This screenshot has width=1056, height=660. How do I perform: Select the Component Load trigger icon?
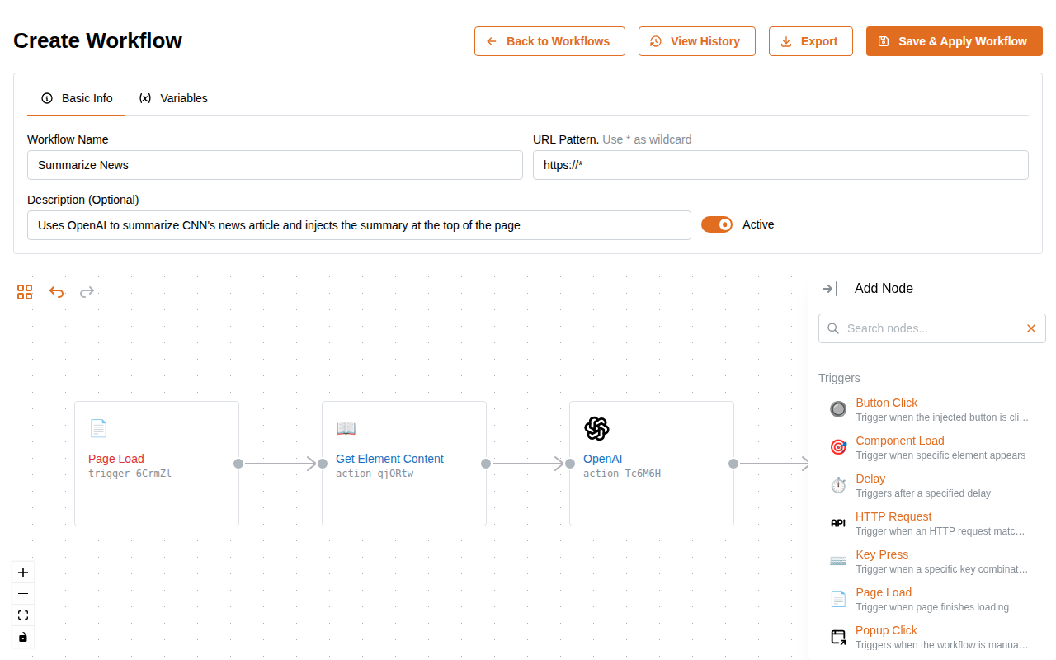coord(837,446)
